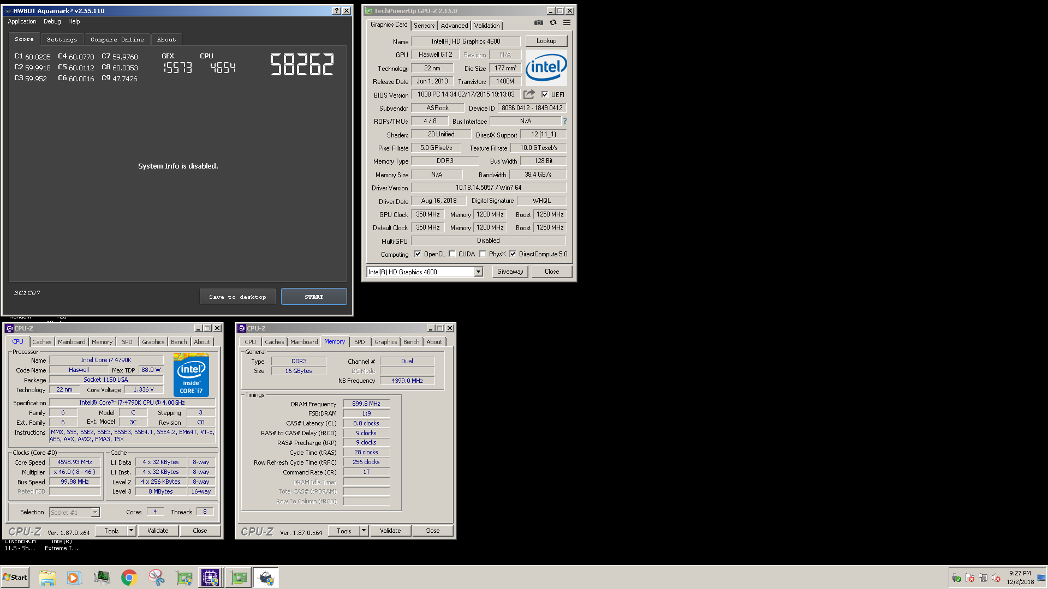Switch to the first GPU-Z taskbar icon
This screenshot has width=1048, height=589.
[184, 578]
